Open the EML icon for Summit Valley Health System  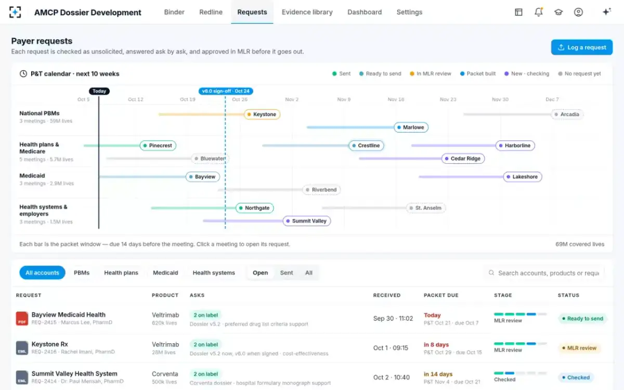click(x=22, y=378)
